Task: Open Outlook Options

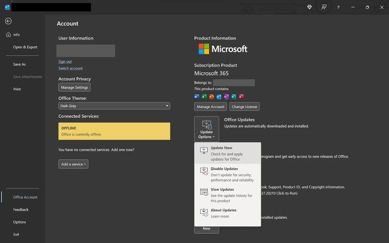Action: click(19, 222)
